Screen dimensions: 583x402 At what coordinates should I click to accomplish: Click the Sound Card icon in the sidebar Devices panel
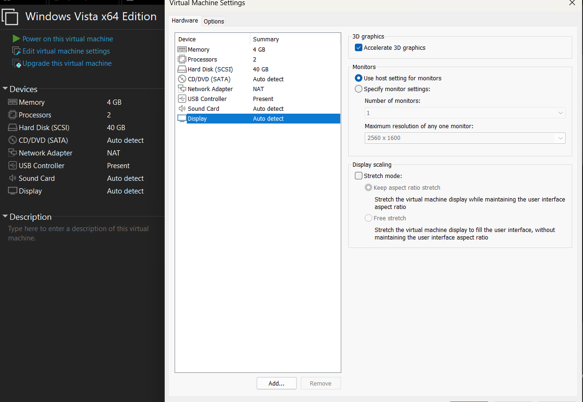click(12, 178)
